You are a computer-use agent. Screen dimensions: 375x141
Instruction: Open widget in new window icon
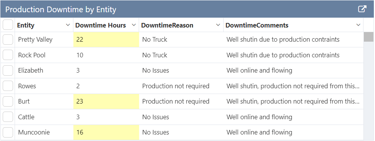point(362,9)
